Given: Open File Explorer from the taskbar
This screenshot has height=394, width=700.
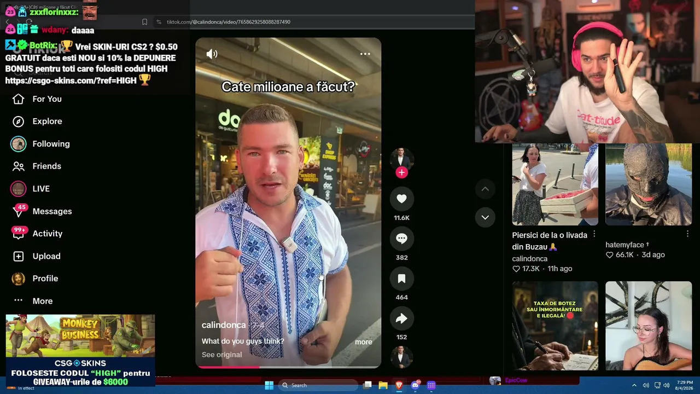Looking at the screenshot, I should tap(383, 385).
